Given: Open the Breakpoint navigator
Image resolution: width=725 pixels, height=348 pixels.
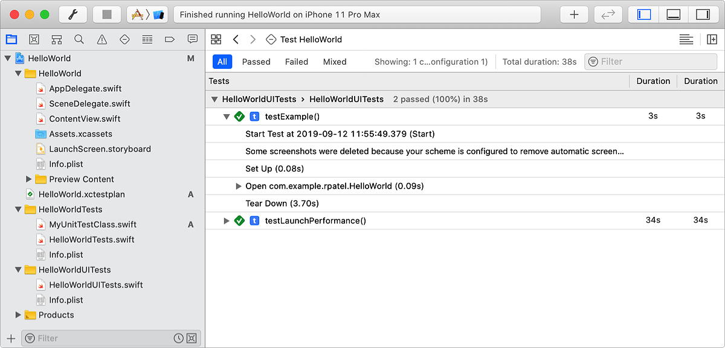Looking at the screenshot, I should tap(170, 39).
